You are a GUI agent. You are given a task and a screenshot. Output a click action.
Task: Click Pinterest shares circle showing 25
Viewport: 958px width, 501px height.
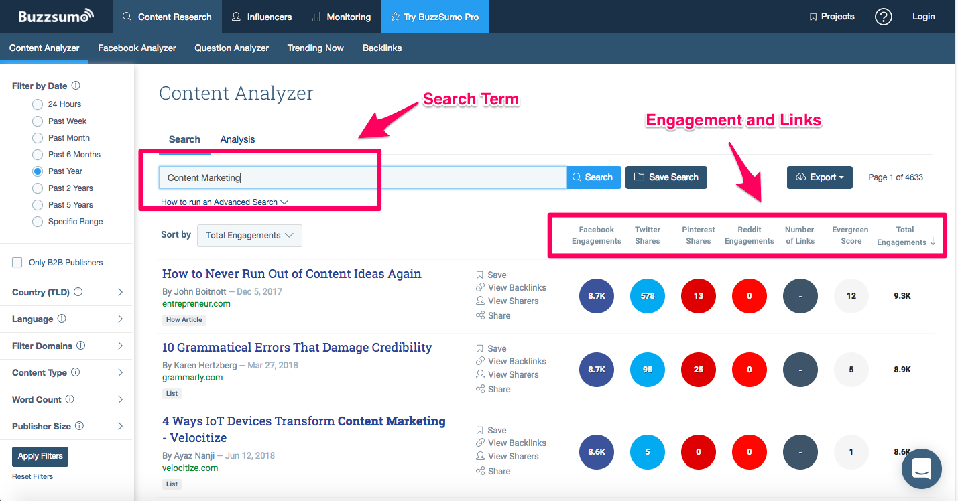click(x=699, y=369)
